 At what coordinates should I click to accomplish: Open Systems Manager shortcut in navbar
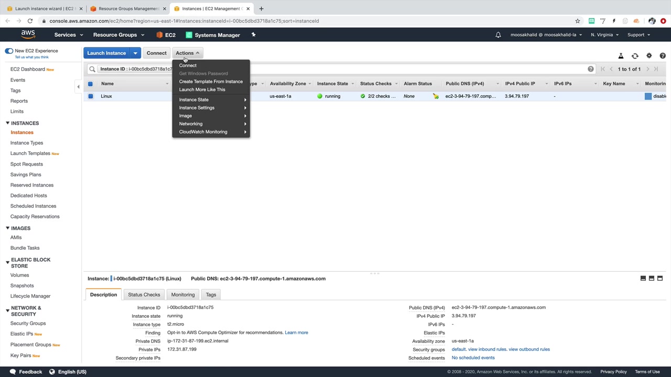pyautogui.click(x=213, y=35)
